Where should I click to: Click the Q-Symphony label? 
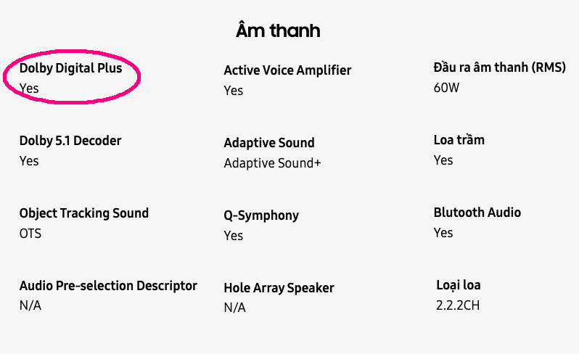pos(261,215)
